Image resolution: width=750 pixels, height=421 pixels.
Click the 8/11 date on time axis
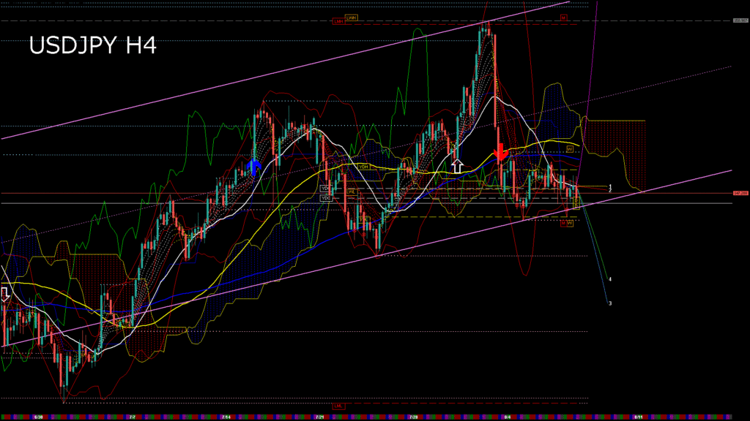[x=638, y=417]
